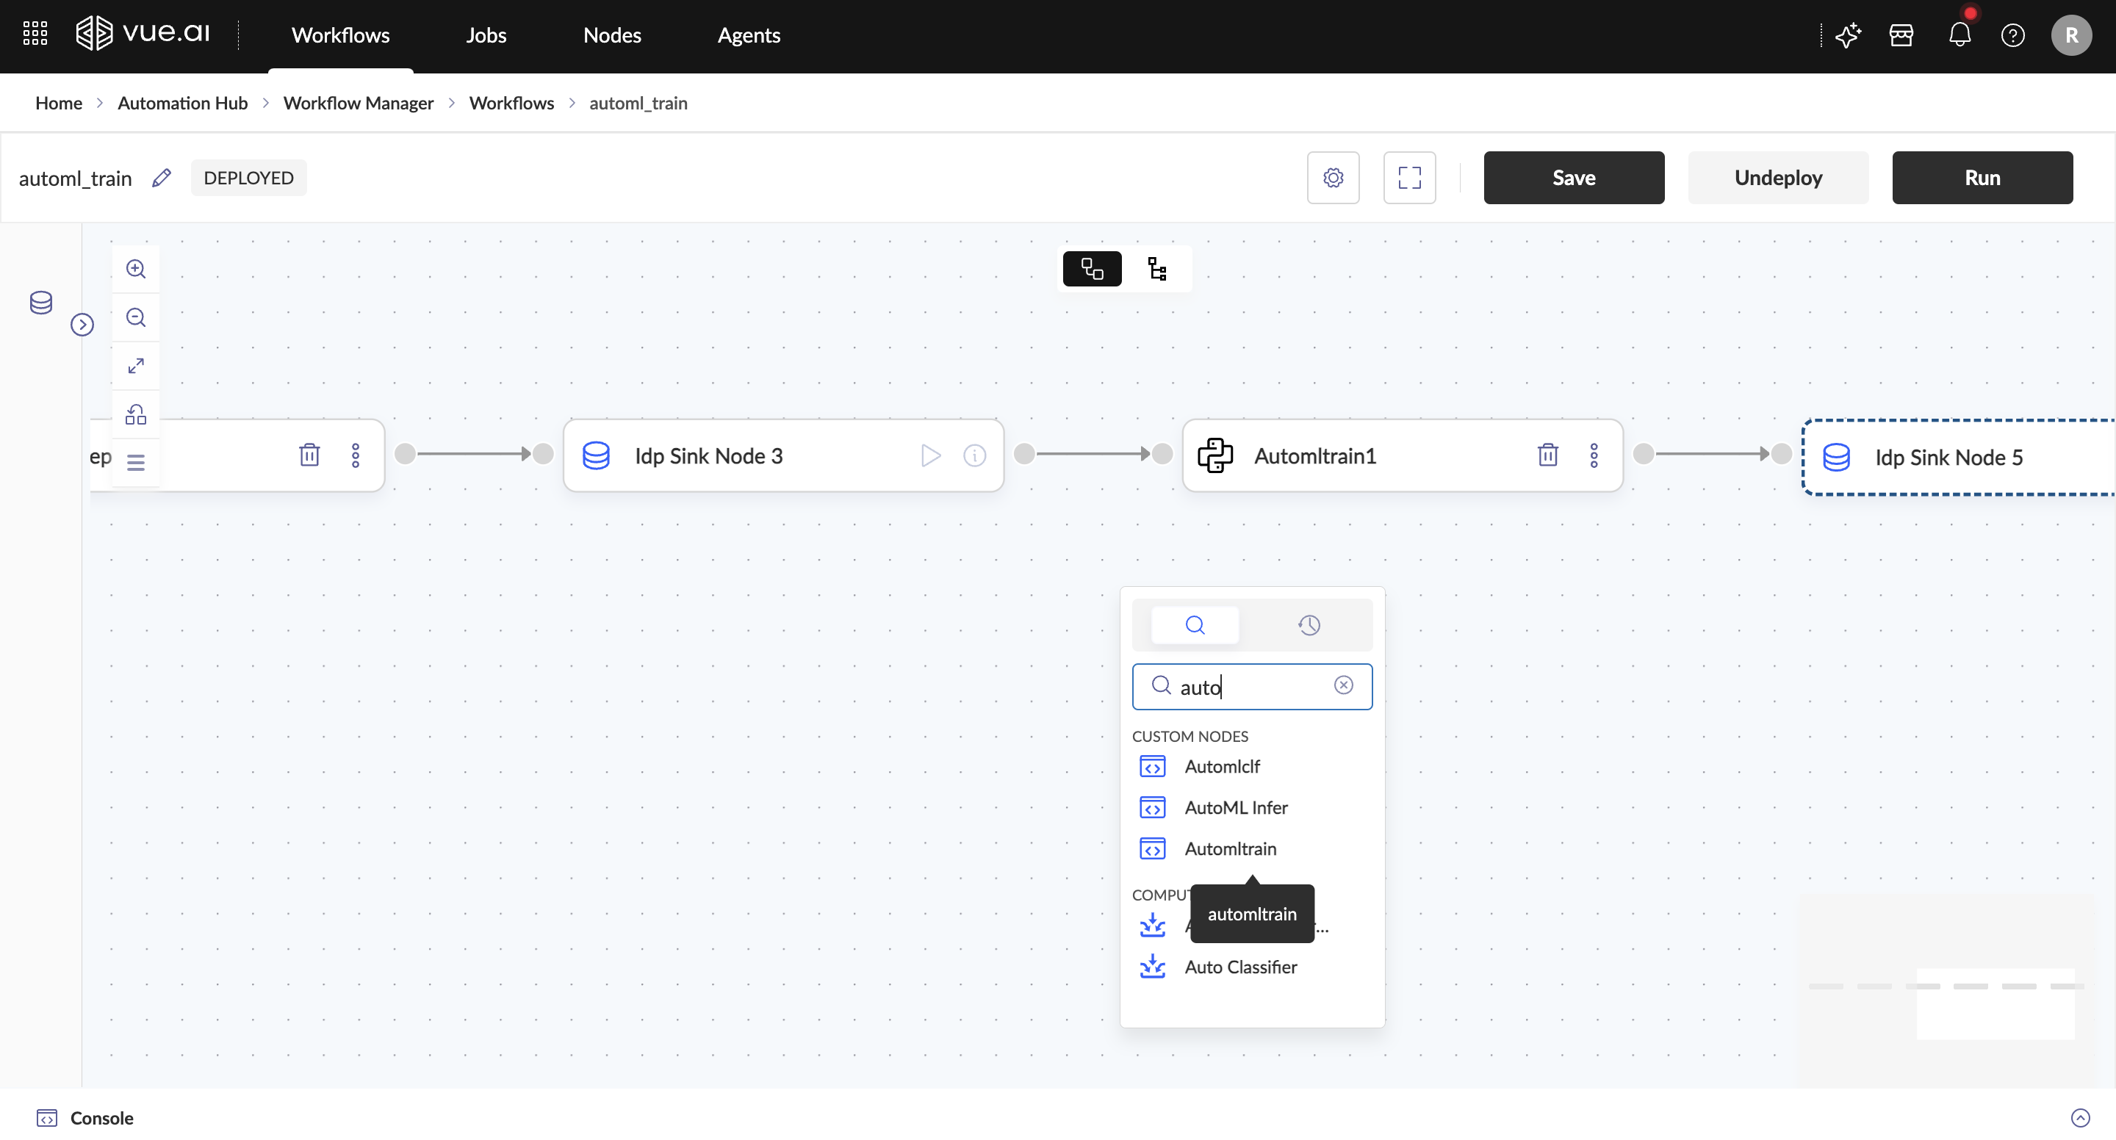Open Automltrain1 node three-dot menu
This screenshot has width=2116, height=1140.
[x=1594, y=455]
